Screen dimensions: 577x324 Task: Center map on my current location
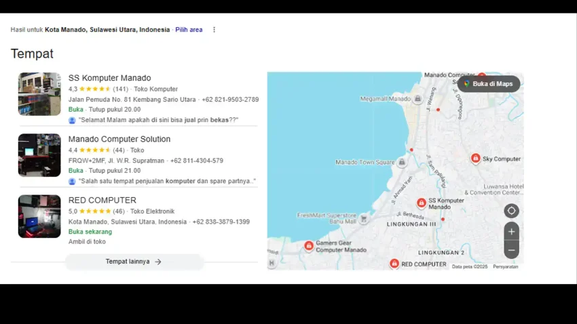coord(512,211)
